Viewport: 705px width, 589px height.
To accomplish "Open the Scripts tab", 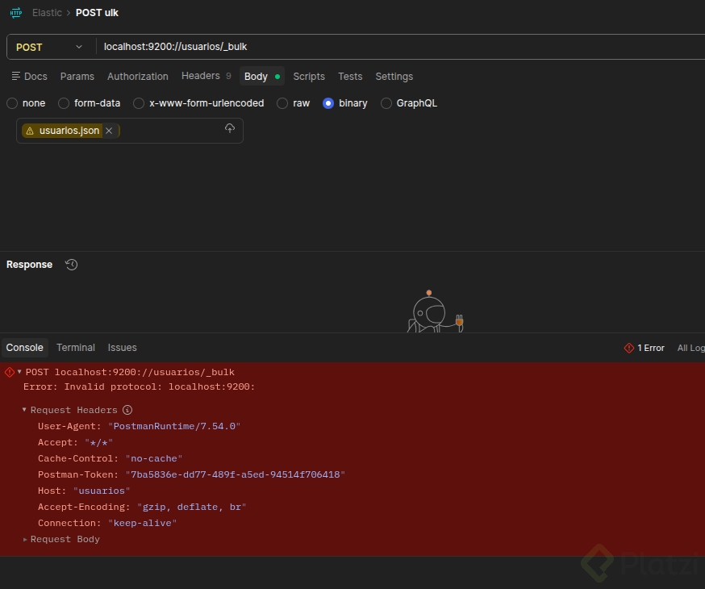I will 309,77.
